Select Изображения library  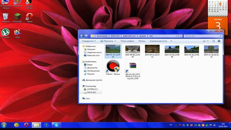pyautogui.click(x=92, y=71)
